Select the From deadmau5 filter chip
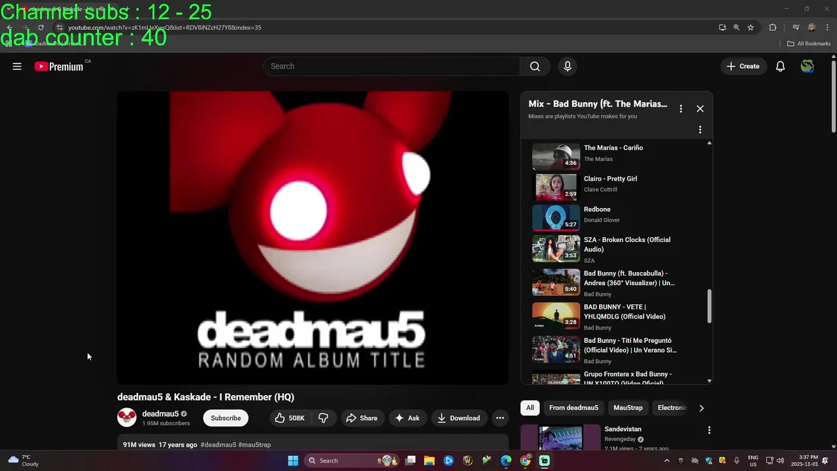 [573, 408]
